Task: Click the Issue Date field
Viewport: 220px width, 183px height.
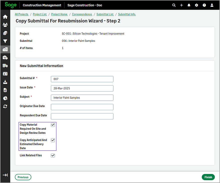Action: pyautogui.click(x=82, y=89)
